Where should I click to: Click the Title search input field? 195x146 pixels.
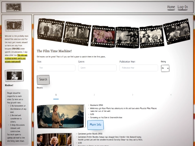coord(56,68)
